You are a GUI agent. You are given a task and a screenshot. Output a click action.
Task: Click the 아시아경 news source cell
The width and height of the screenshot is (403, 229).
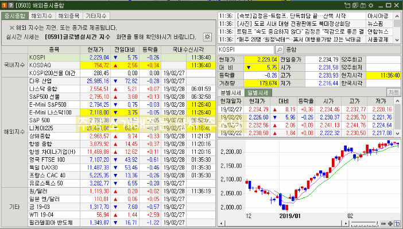(379, 16)
